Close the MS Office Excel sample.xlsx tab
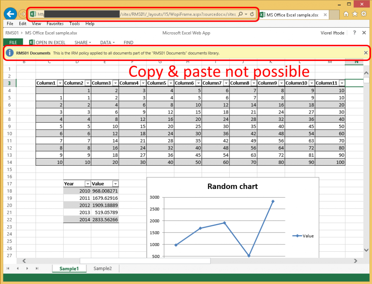372x284 pixels. 325,15
